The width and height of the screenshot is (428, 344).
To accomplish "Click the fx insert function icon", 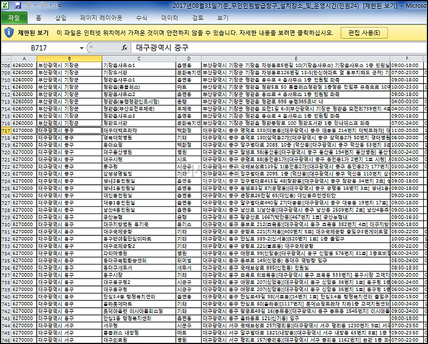I will pos(124,48).
